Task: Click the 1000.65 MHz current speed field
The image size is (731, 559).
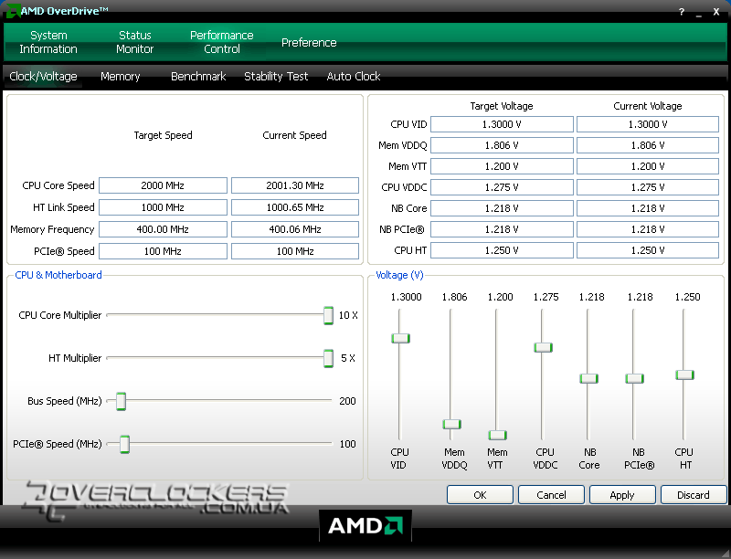Action: 295,207
